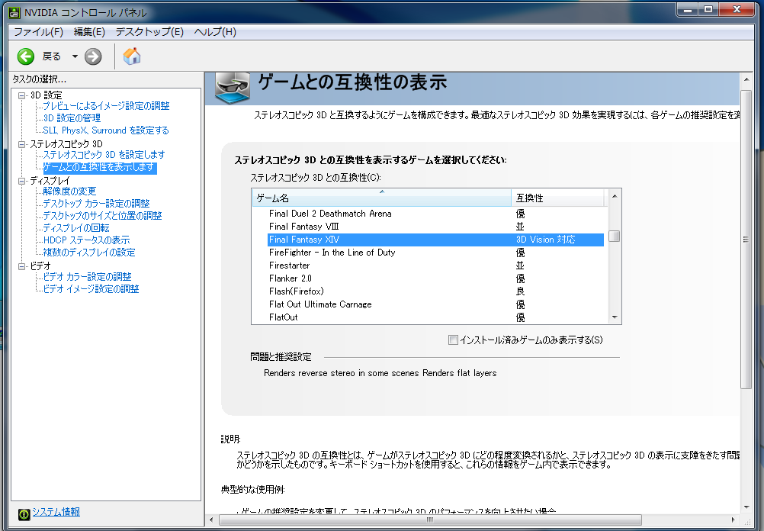Click the green back arrow icon

(26, 56)
